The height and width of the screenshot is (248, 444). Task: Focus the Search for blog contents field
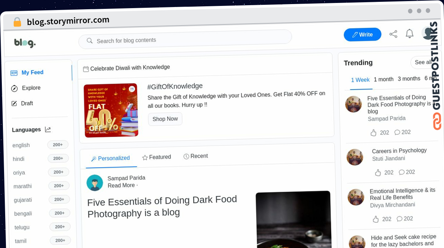(185, 39)
